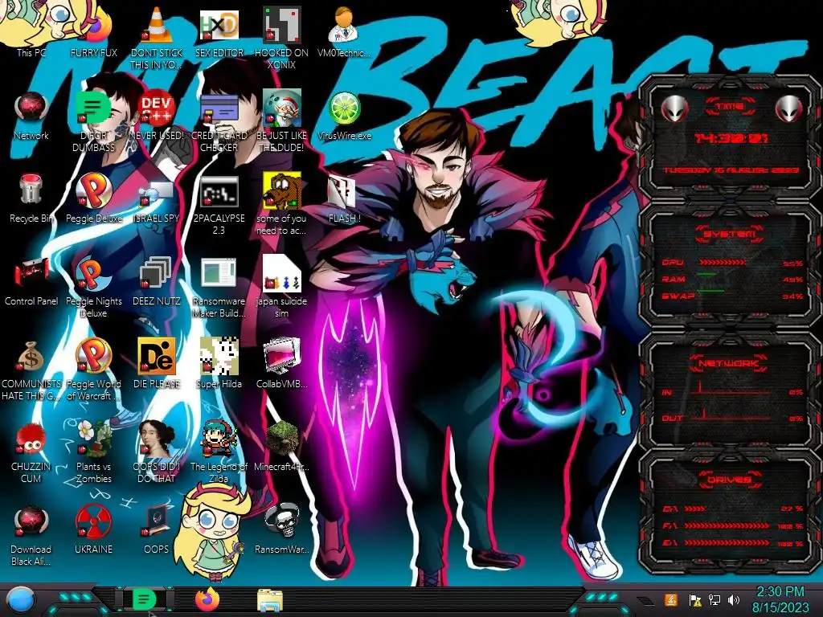Click the CPU usage bar in widget
The image size is (823, 617).
pyautogui.click(x=723, y=263)
